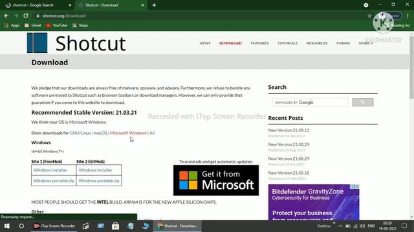Select the Site 1 (FossHub) header

[47, 162]
